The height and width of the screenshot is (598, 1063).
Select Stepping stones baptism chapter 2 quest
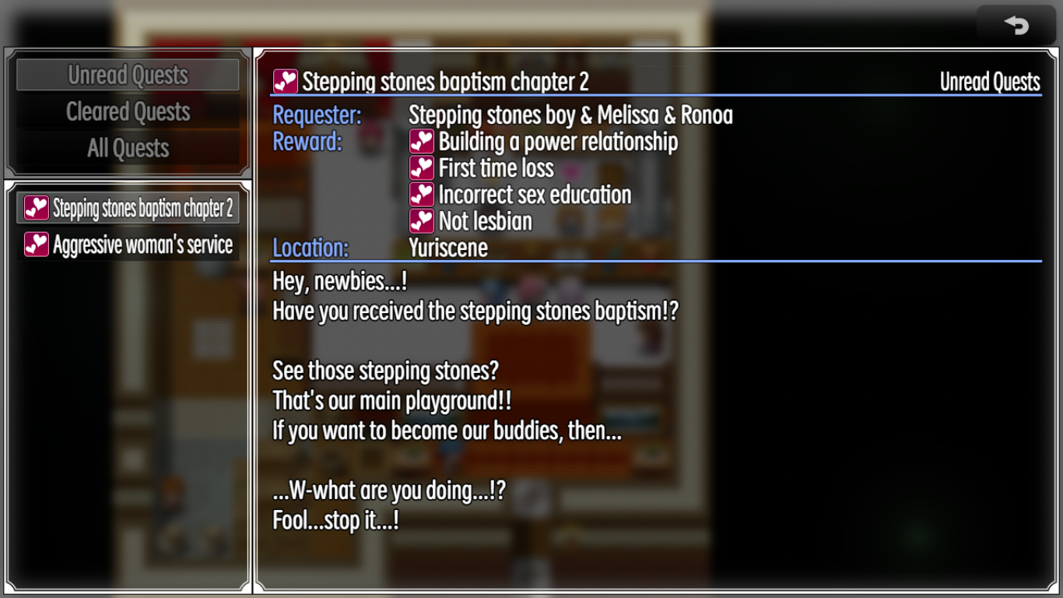tap(128, 208)
